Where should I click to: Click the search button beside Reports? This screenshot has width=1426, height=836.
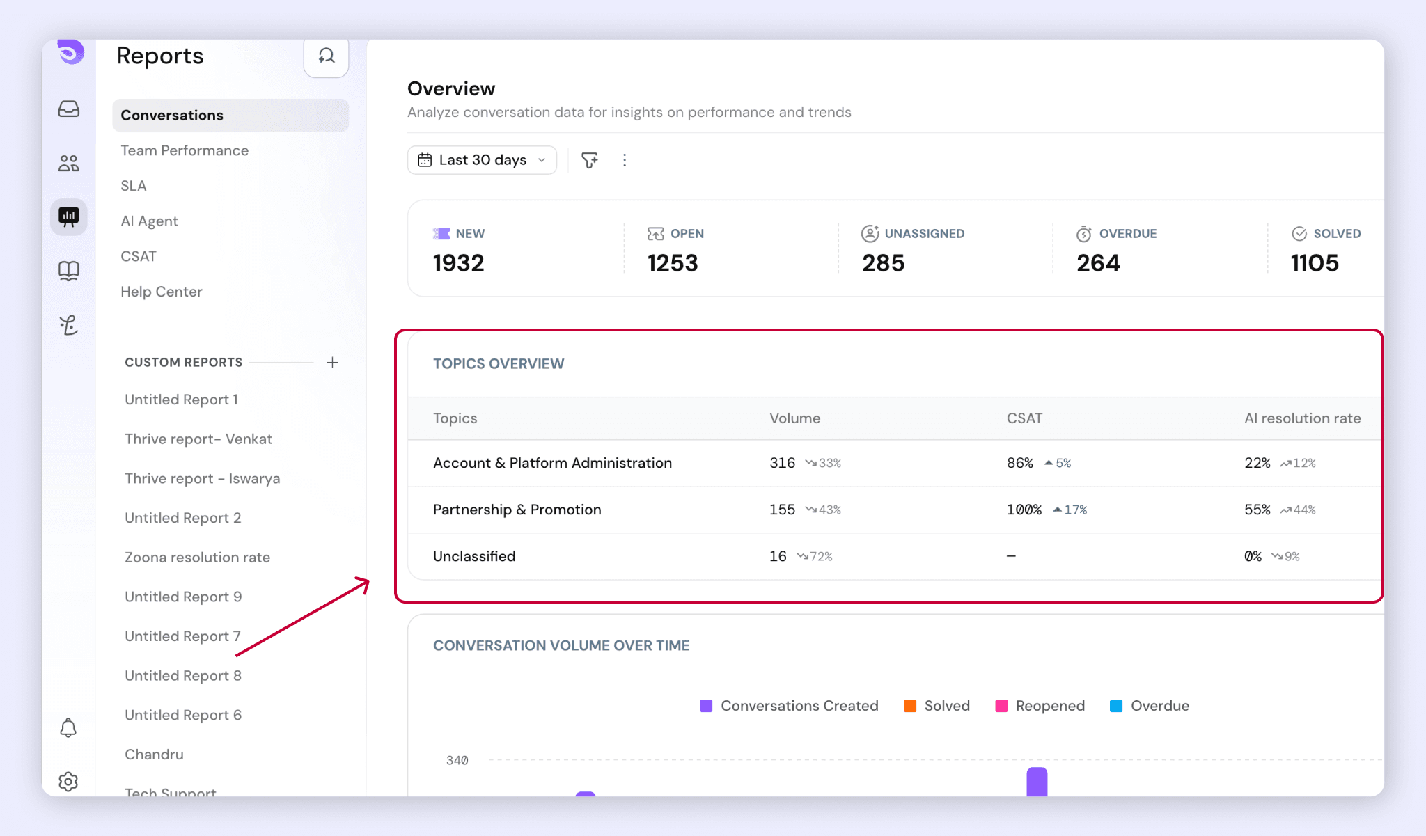coord(326,56)
